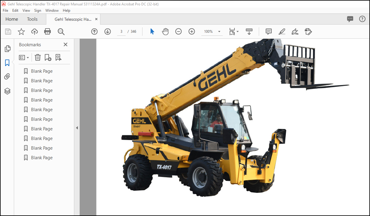Image resolution: width=370 pixels, height=216 pixels.
Task: Add a sticky note comment
Action: [x=269, y=32]
